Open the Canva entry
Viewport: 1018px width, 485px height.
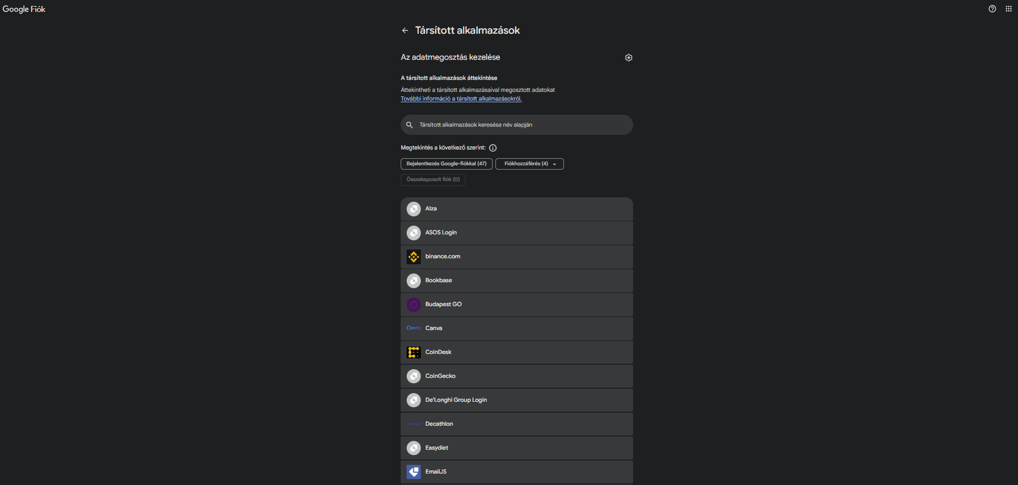(x=517, y=328)
